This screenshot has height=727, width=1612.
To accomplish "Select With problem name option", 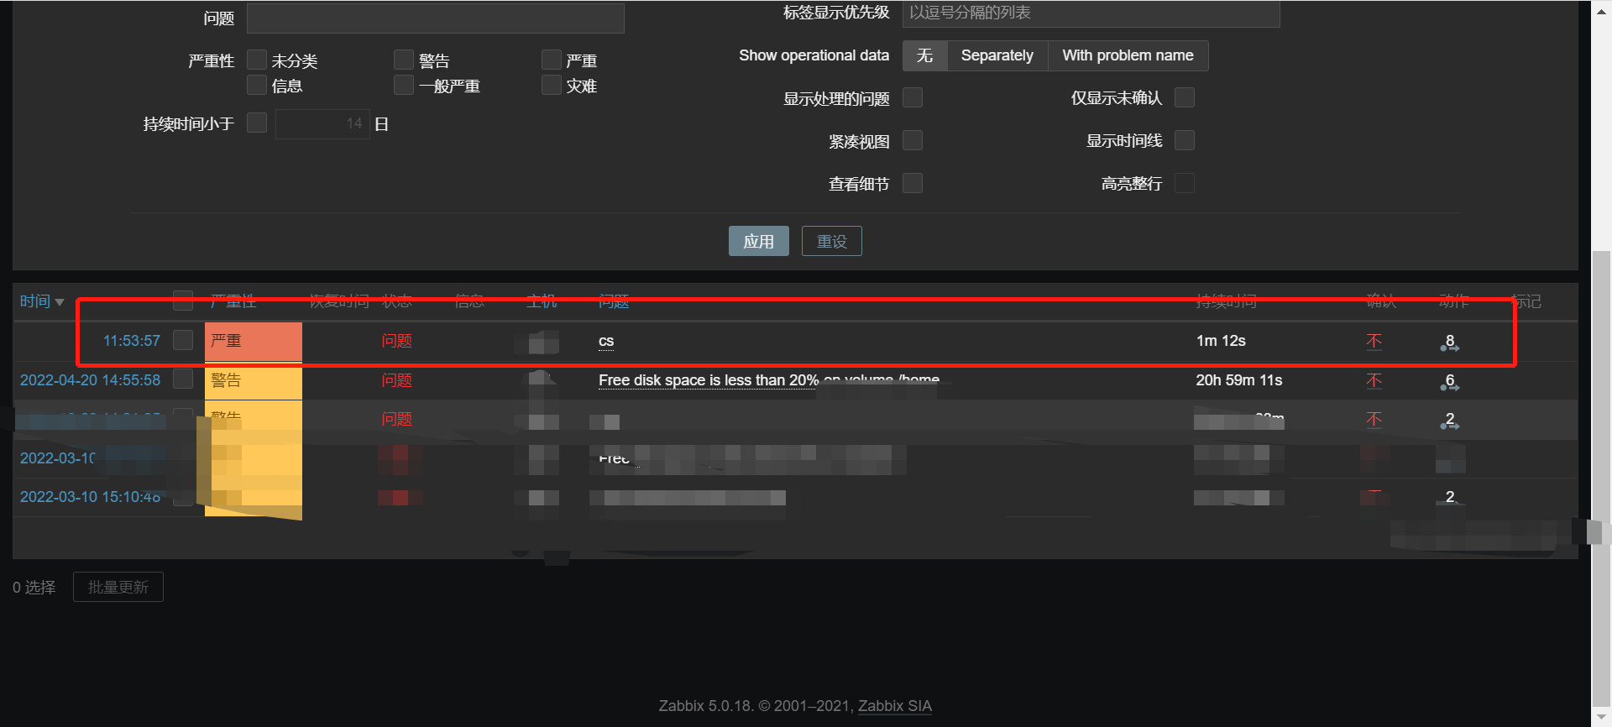I will (x=1128, y=55).
